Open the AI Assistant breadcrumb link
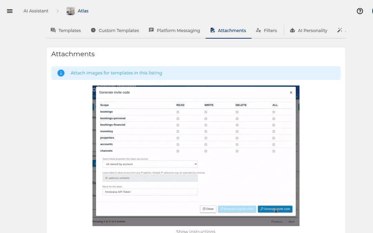The height and width of the screenshot is (233, 373). tap(36, 11)
